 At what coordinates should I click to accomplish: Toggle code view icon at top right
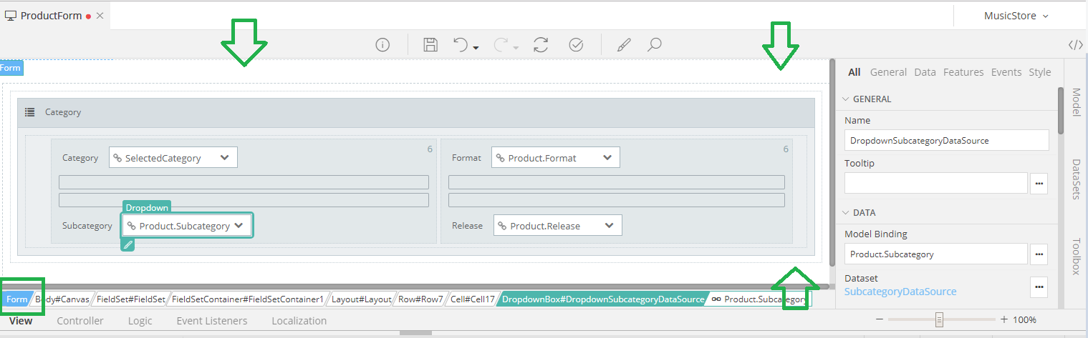point(1075,45)
